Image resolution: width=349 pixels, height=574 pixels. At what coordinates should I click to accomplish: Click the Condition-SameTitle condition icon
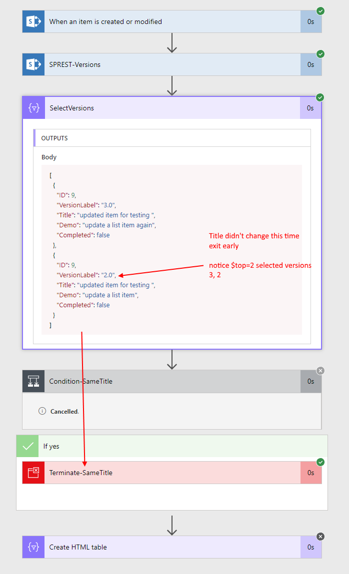pyautogui.click(x=33, y=381)
